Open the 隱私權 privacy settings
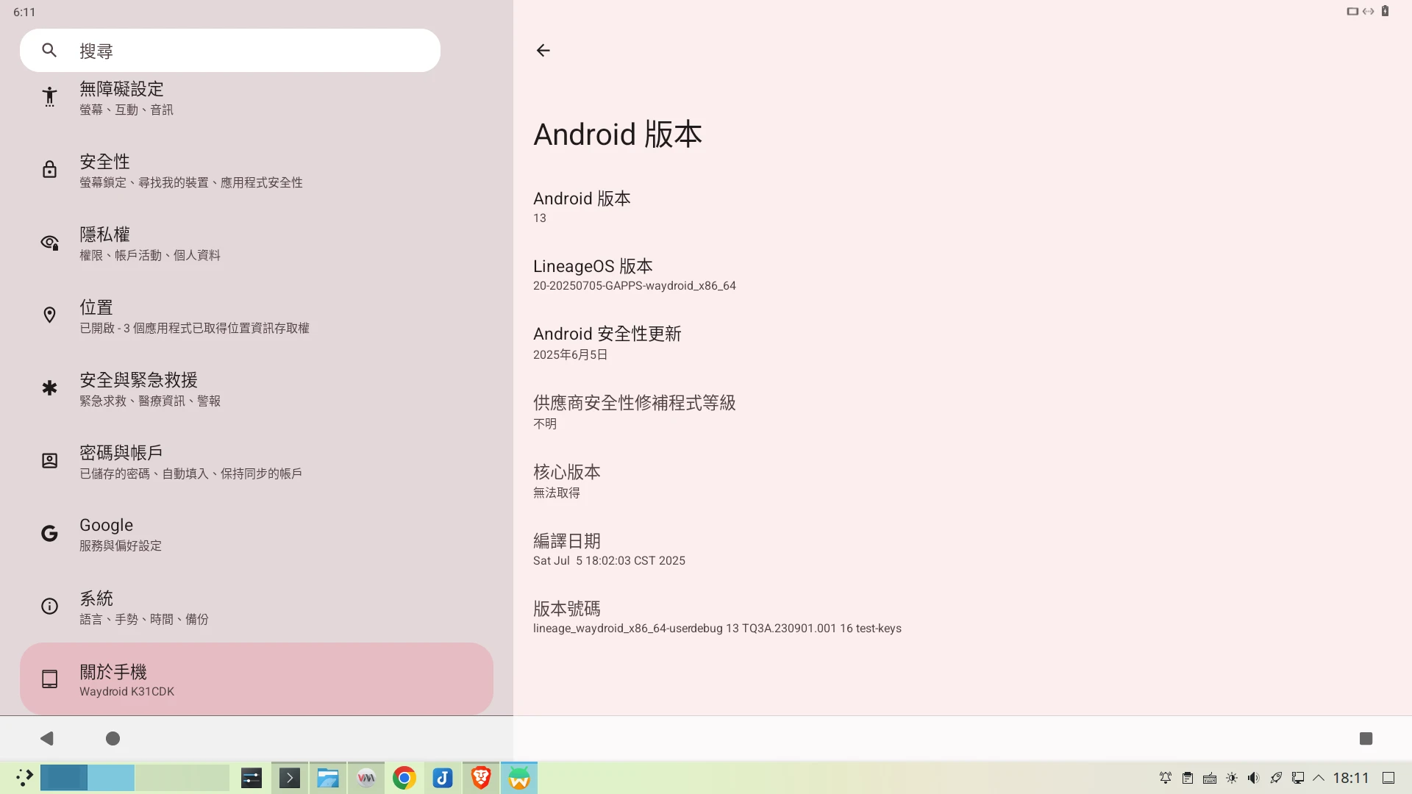 [257, 243]
